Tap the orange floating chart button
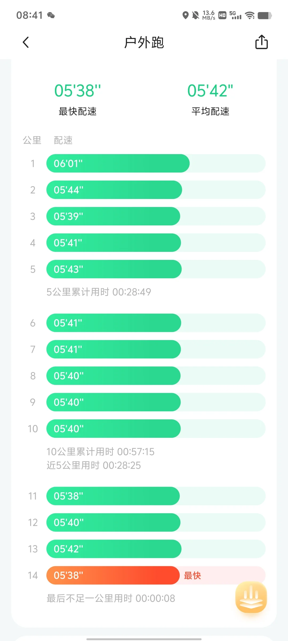 click(x=251, y=597)
